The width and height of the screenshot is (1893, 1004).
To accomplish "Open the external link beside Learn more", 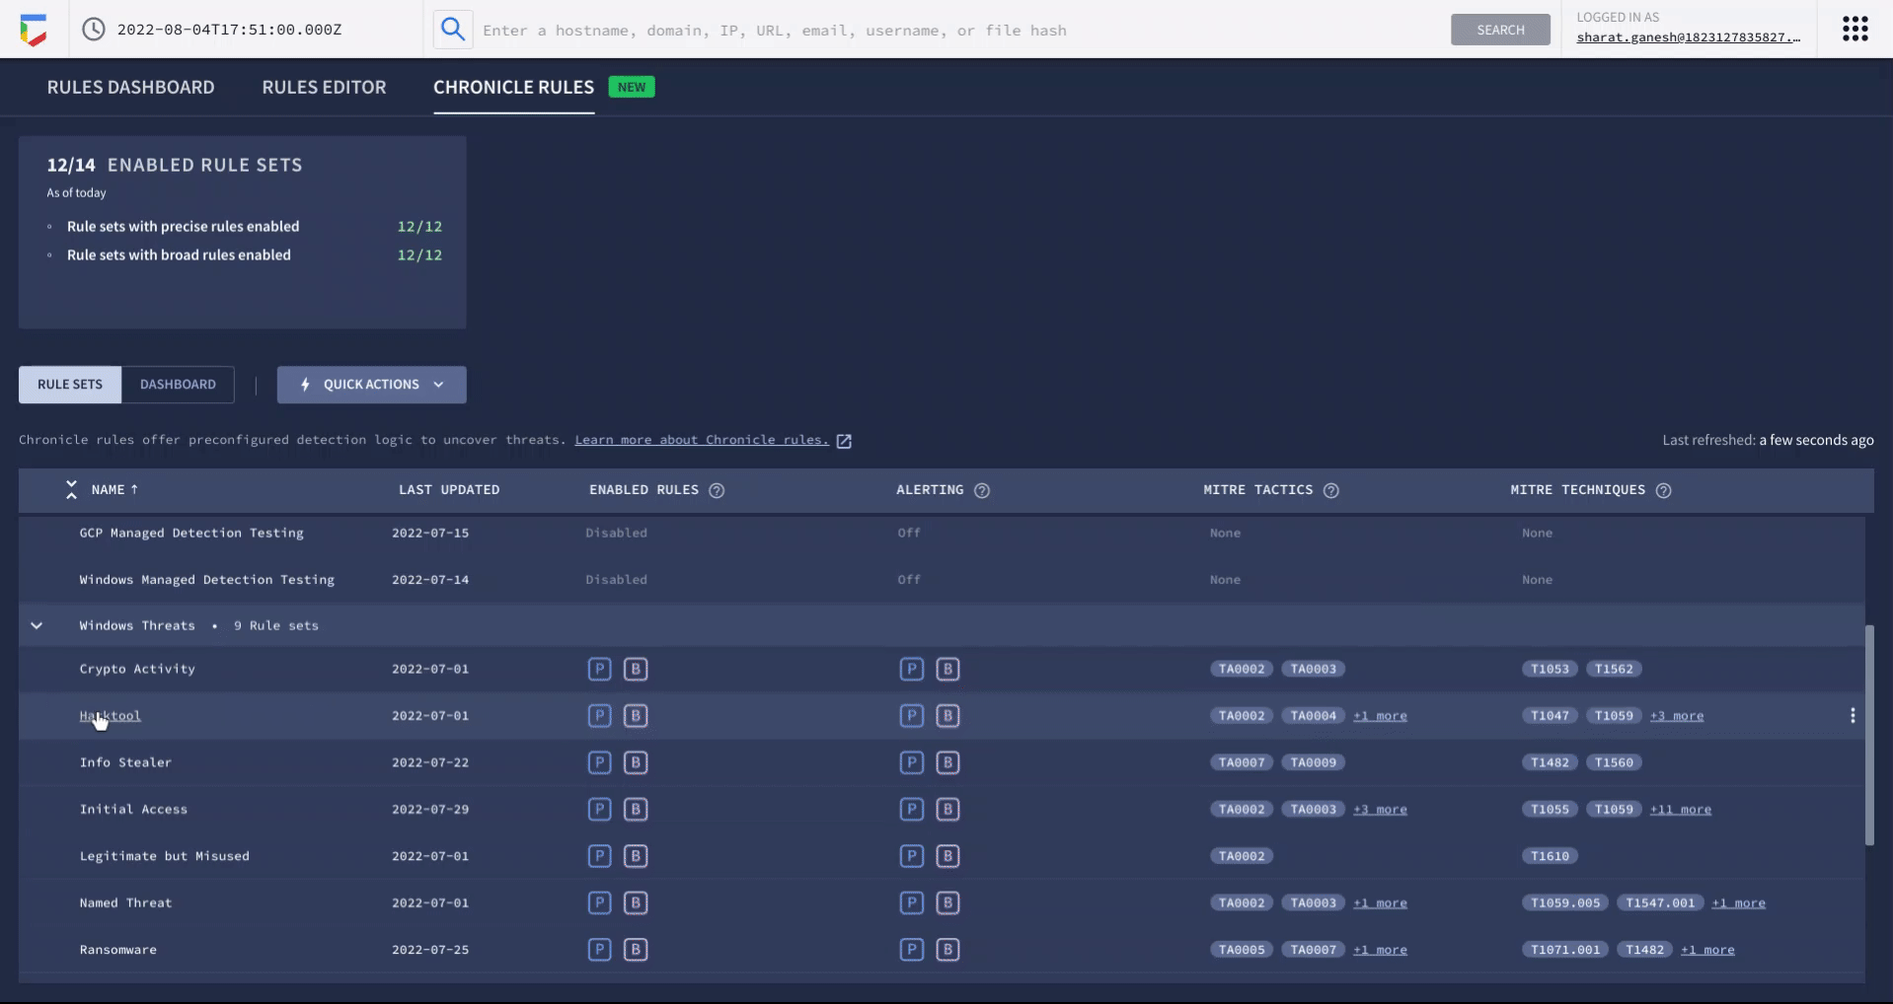I will tap(844, 441).
